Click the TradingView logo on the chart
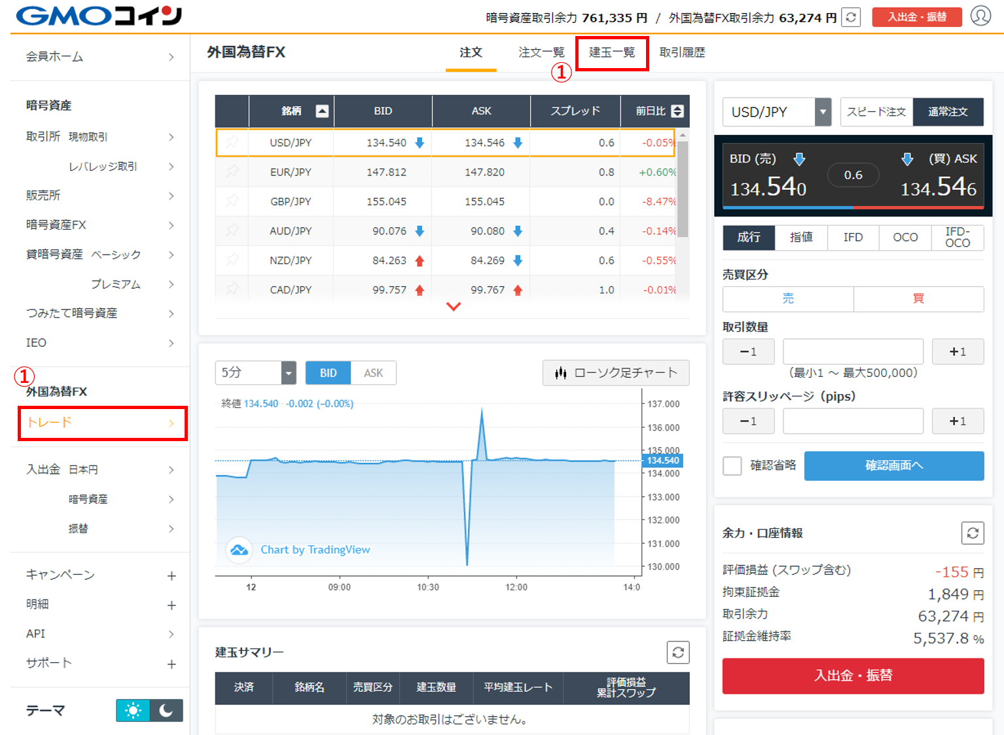 [239, 550]
